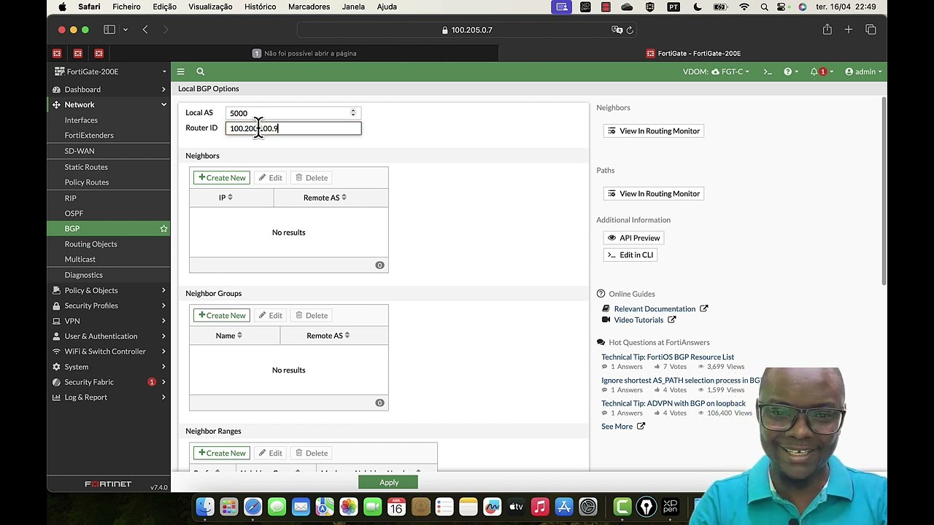Image resolution: width=934 pixels, height=525 pixels.
Task: Open SD-WAN page
Action: [x=80, y=151]
